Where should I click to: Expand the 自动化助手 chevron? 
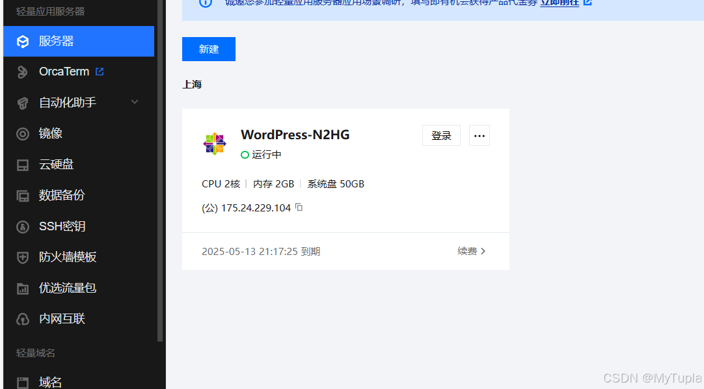135,102
